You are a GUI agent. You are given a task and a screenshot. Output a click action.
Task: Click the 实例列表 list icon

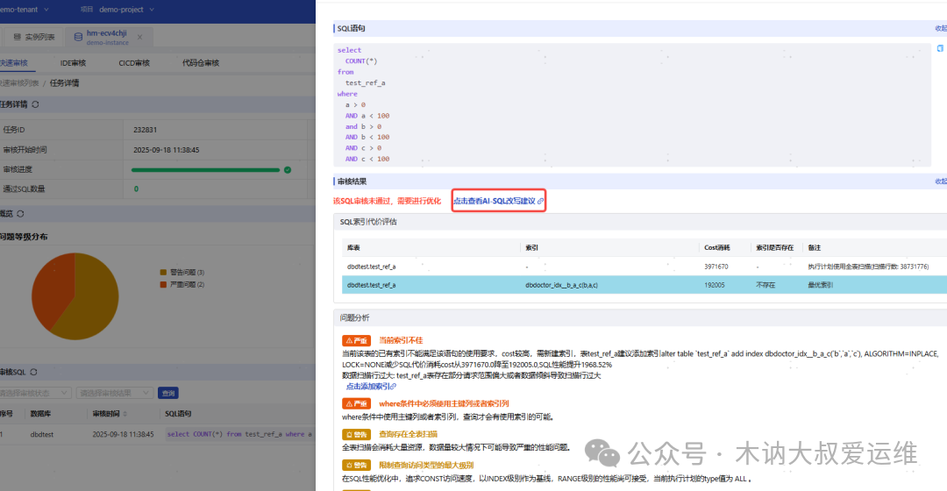(17, 37)
